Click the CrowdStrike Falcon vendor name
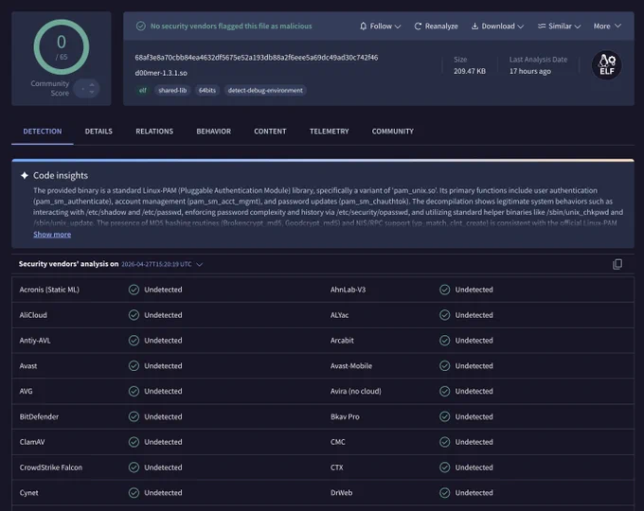The image size is (644, 511). click(51, 467)
